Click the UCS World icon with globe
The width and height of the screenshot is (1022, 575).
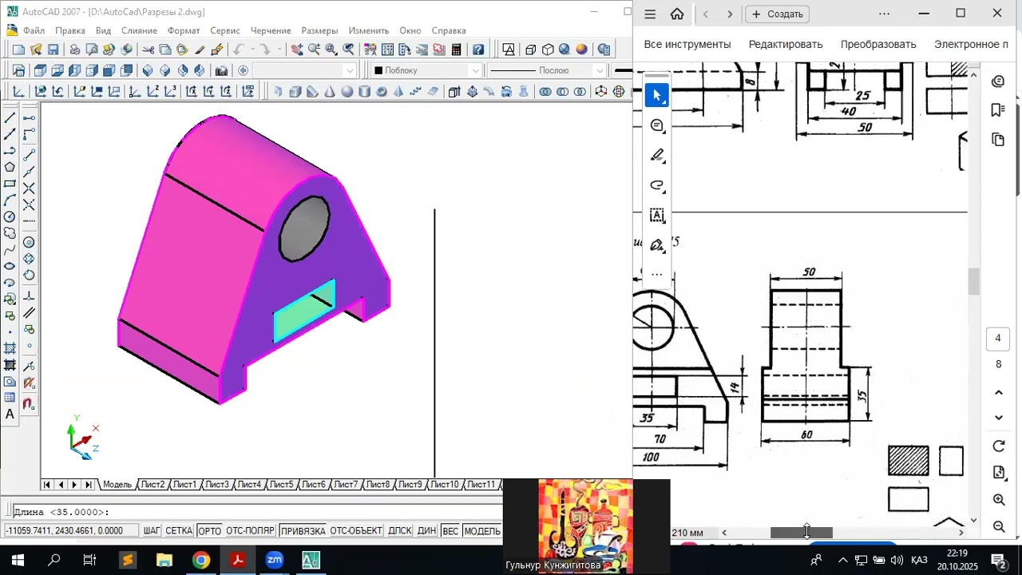tap(40, 92)
